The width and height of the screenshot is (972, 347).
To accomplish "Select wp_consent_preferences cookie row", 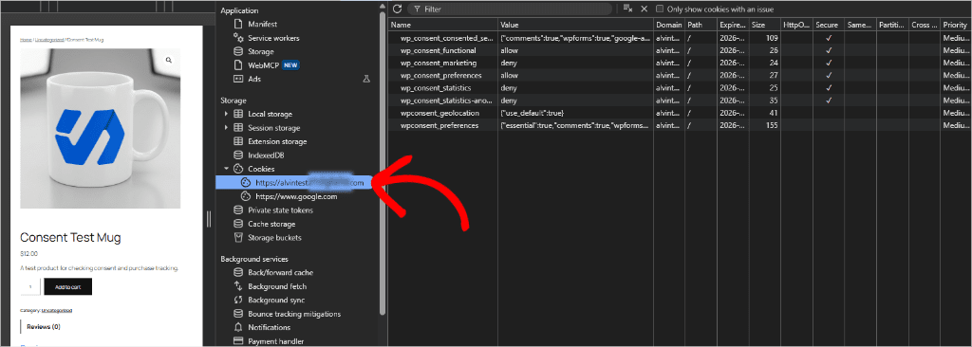I will 680,75.
